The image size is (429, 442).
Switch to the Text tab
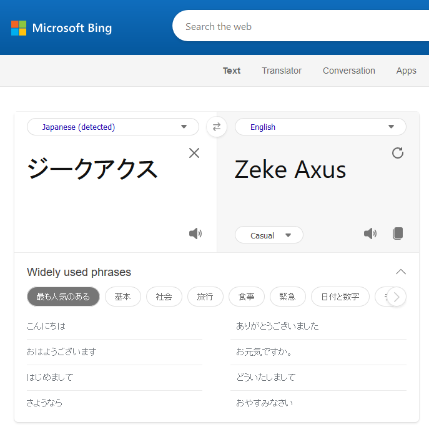coord(232,71)
